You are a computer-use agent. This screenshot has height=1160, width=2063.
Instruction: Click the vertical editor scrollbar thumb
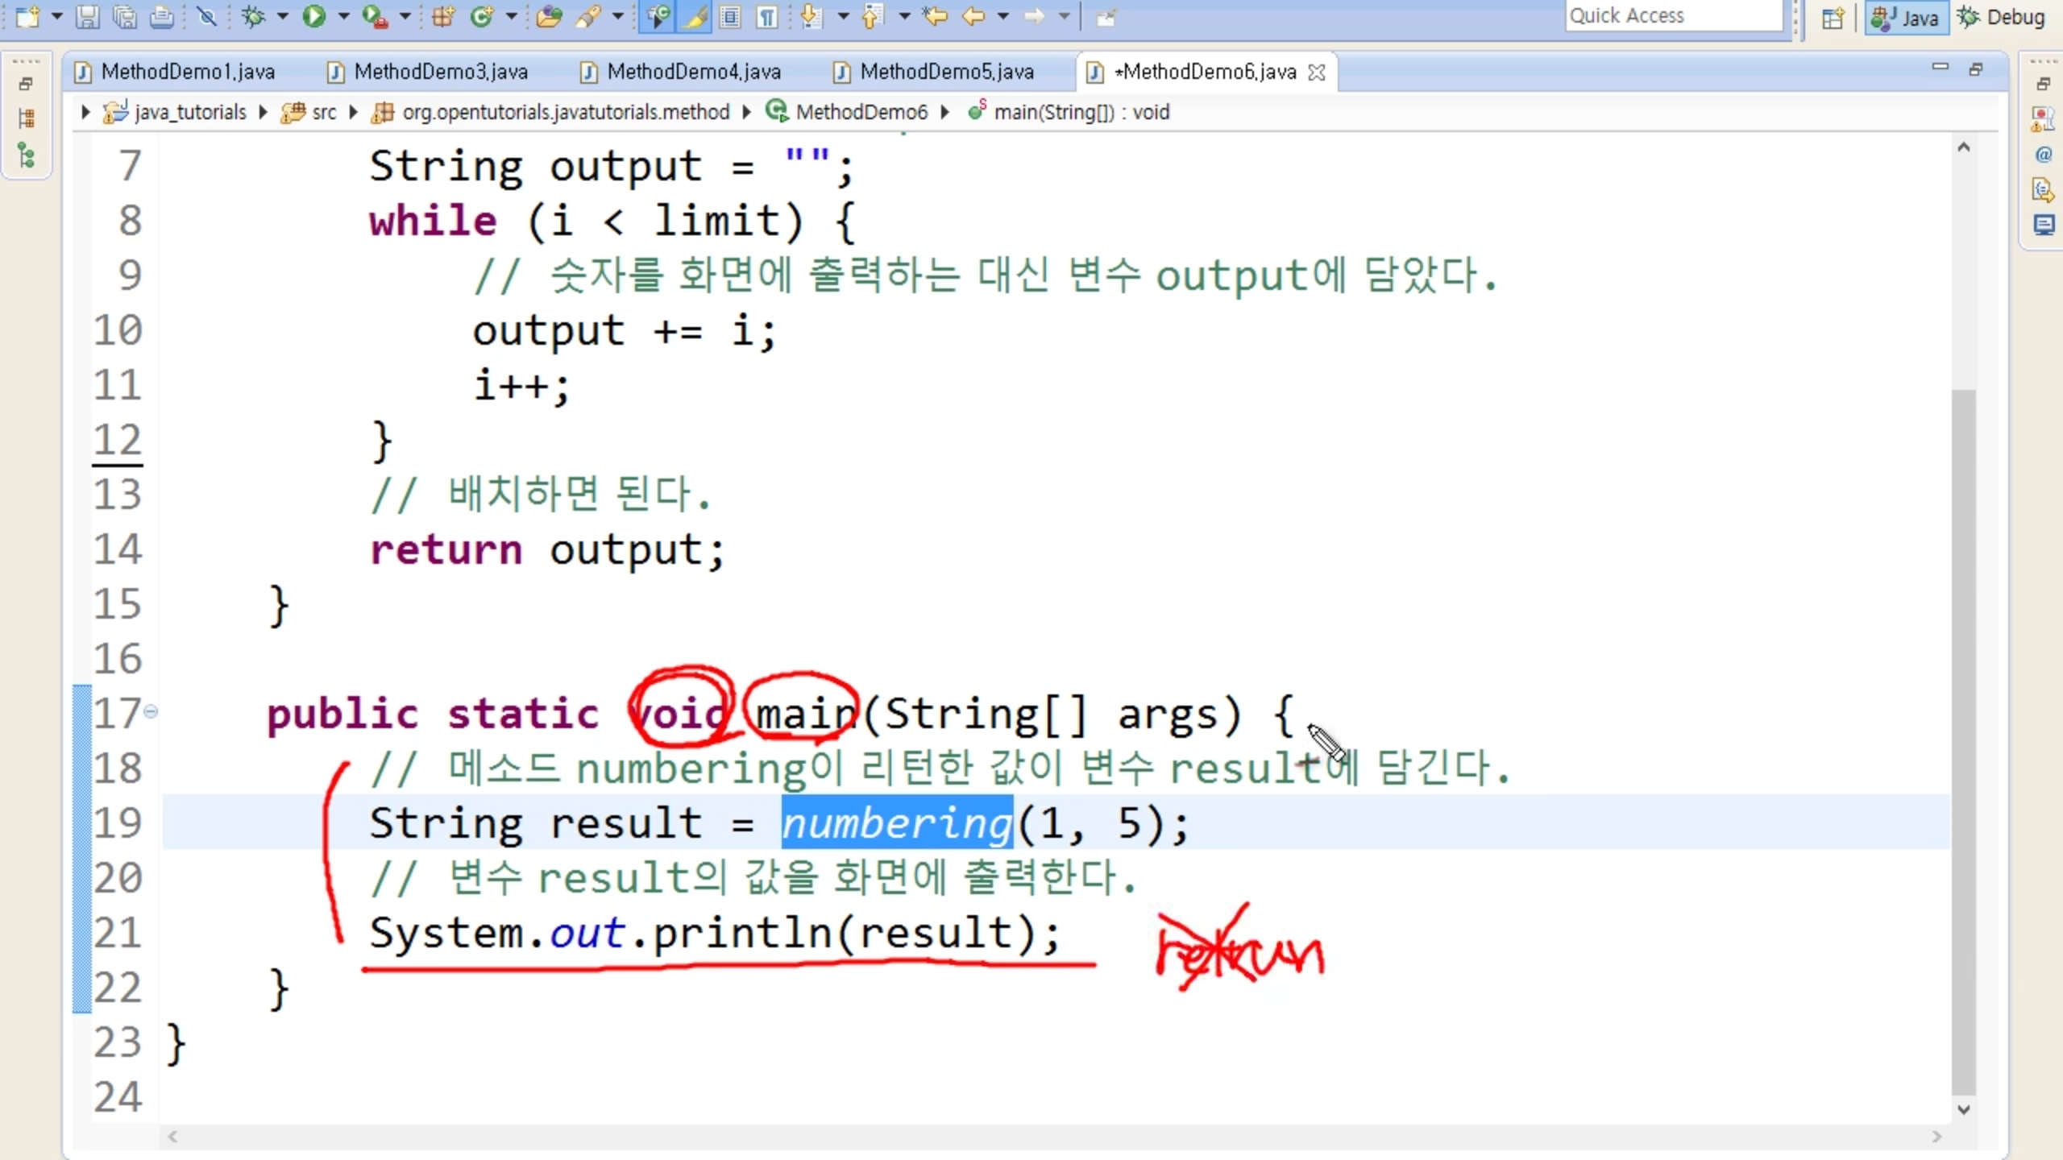click(1963, 741)
